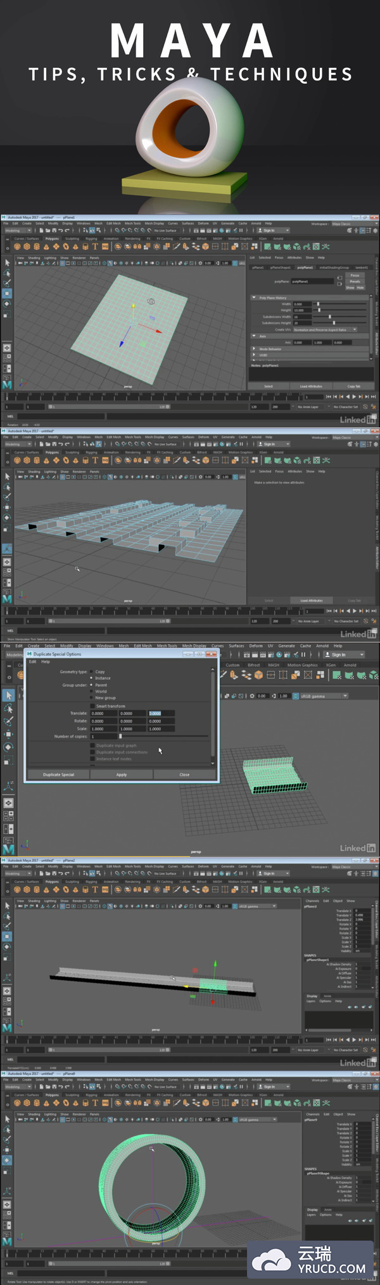Pick Paint Selection tool left of Duplicate Special dialog
Viewport: 380px width, 1285px height.
[x=8, y=721]
